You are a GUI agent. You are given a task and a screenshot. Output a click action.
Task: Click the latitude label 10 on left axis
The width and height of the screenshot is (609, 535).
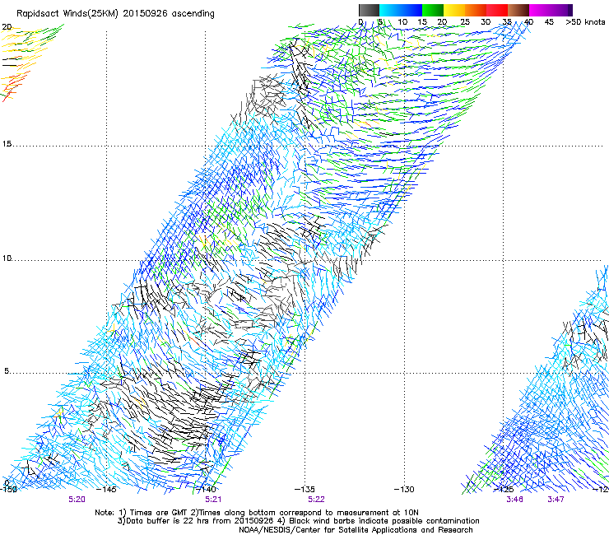7,258
